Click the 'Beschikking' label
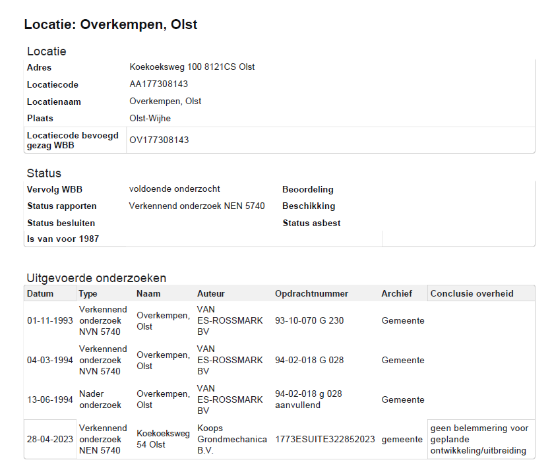Screen dimensions: 552x468 pyautogui.click(x=309, y=206)
